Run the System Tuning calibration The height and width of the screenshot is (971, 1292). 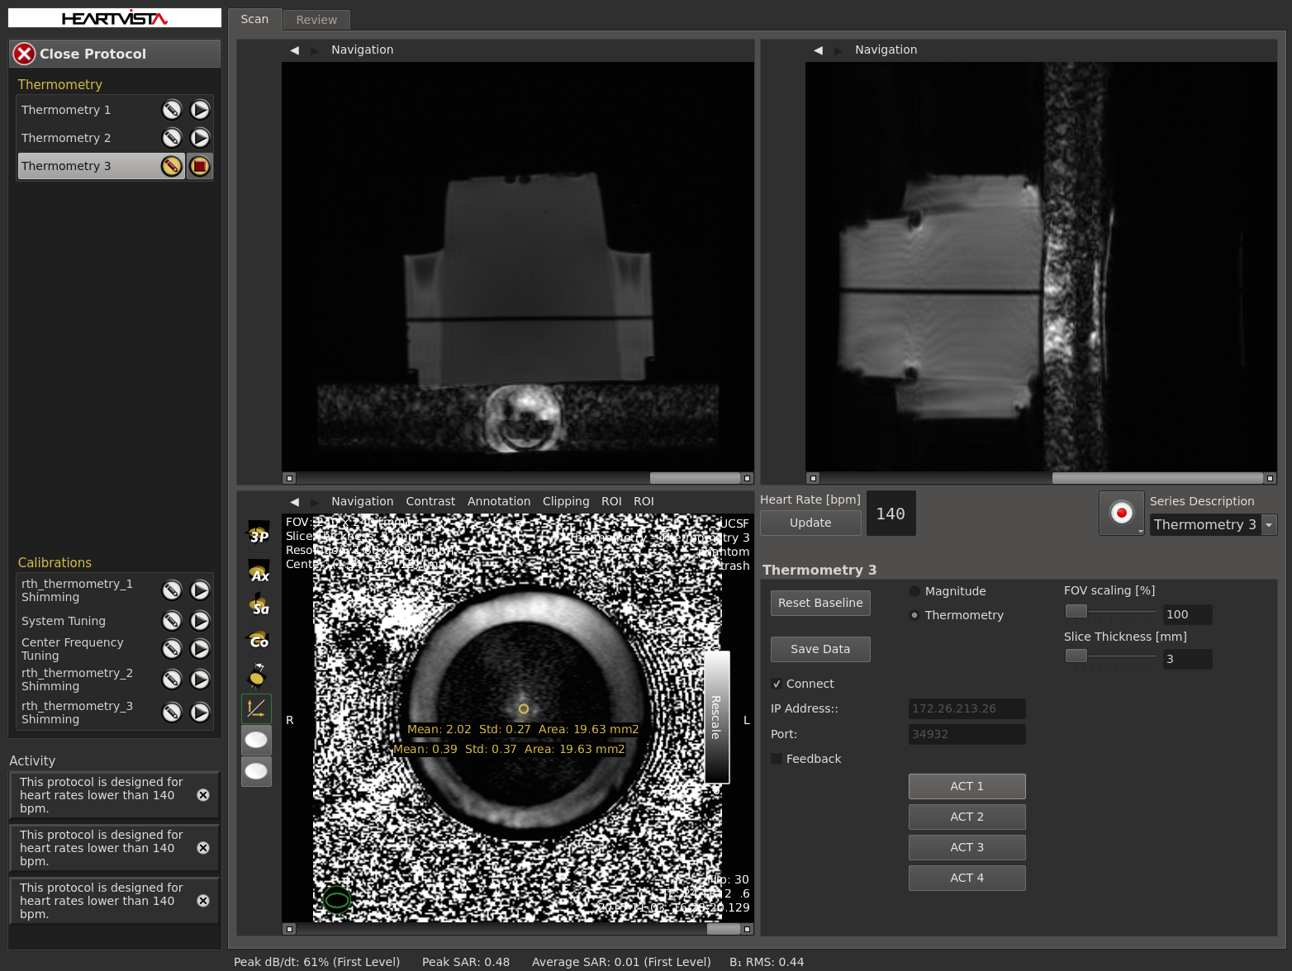click(x=200, y=621)
